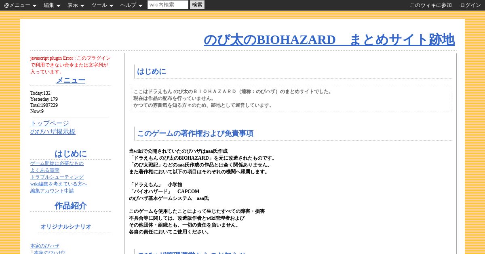Click the ログイン link
The height and width of the screenshot is (254, 485).
pyautogui.click(x=470, y=5)
